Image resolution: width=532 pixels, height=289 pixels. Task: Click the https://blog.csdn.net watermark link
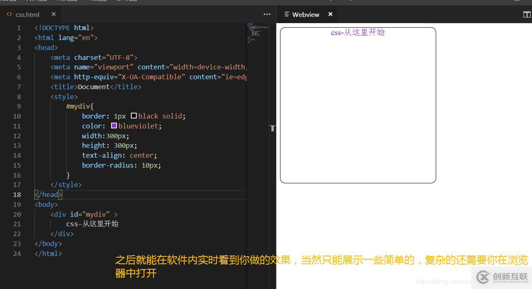click(x=444, y=281)
